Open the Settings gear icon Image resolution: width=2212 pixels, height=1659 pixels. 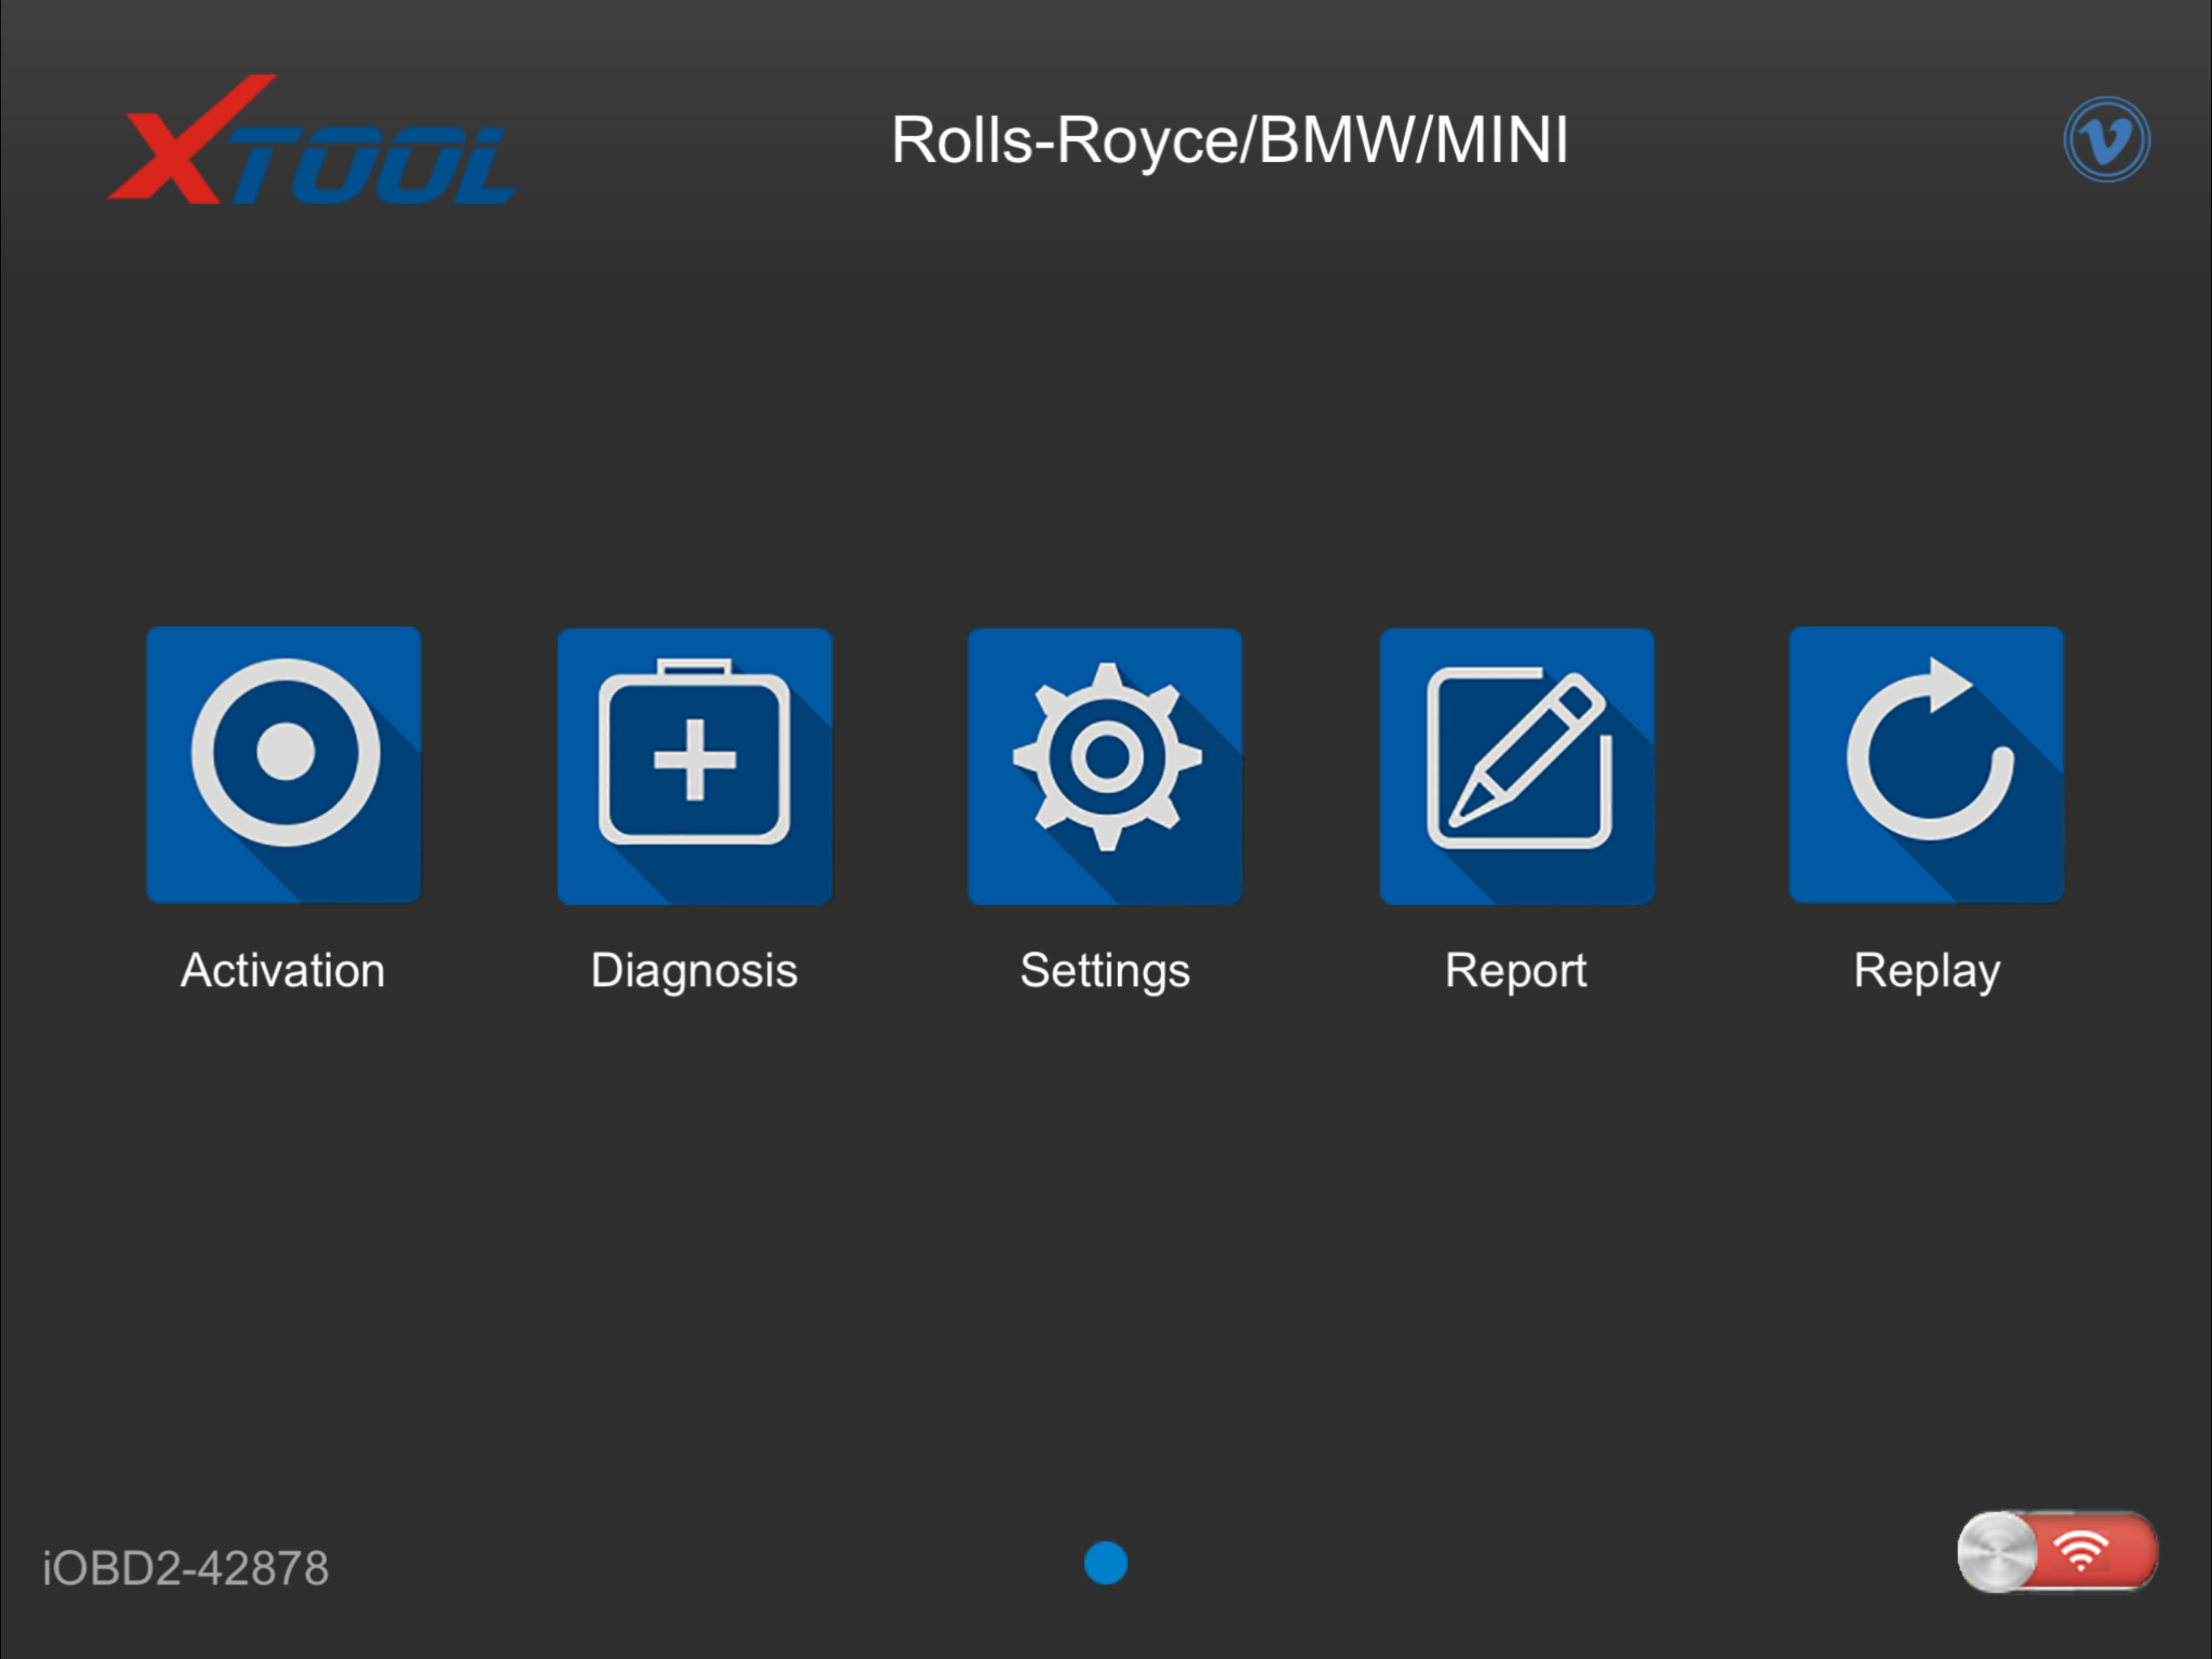pyautogui.click(x=1105, y=766)
